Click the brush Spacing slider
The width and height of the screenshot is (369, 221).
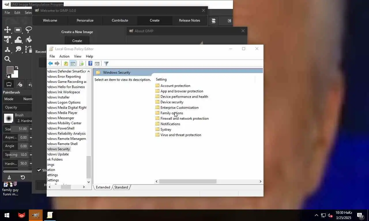[x=16, y=155]
